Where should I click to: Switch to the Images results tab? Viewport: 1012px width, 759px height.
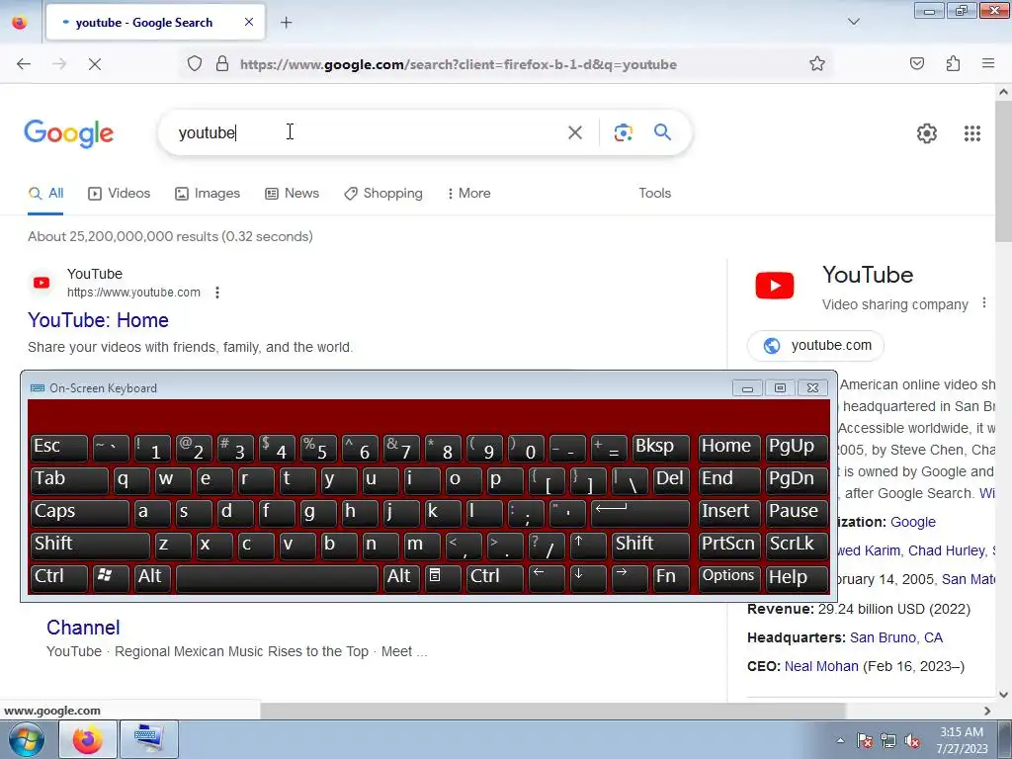coord(208,193)
